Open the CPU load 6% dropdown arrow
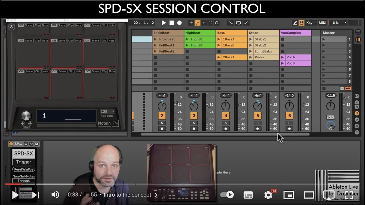Screen dimensions: 365x205 coord(345,23)
